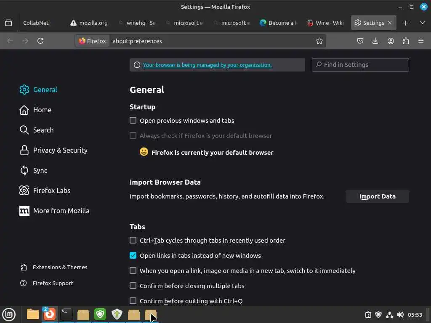Enable Confirm before quitting with Ctrl+Q
Image resolution: width=431 pixels, height=323 pixels.
coord(133,301)
